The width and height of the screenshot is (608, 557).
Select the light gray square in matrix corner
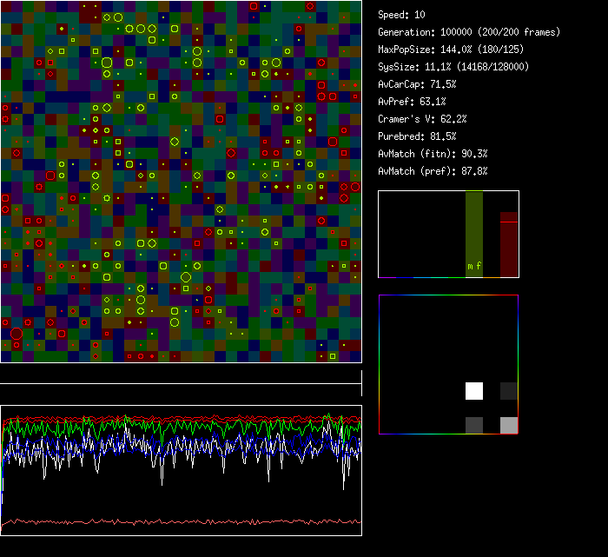coord(509,425)
